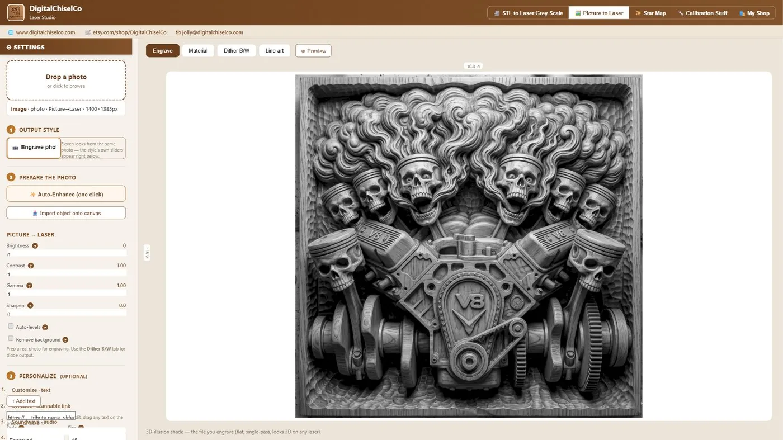Image resolution: width=783 pixels, height=440 pixels.
Task: Click the sparkle icon on the Star Map tab
Action: pyautogui.click(x=638, y=13)
